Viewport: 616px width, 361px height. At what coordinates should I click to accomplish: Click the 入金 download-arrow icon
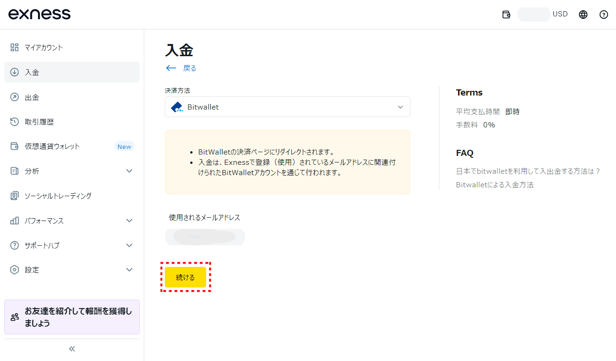(x=15, y=72)
